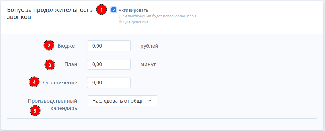Click the Ограничение field label

coord(60,82)
